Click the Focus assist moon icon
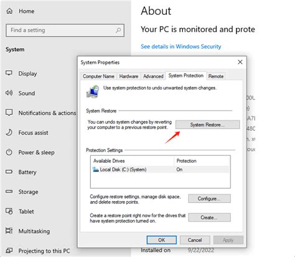The image size is (295, 257). (9, 132)
